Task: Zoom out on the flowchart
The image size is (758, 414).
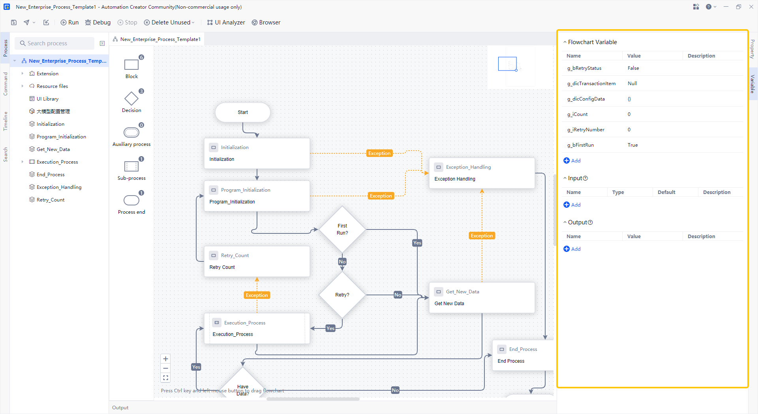Action: pyautogui.click(x=165, y=368)
